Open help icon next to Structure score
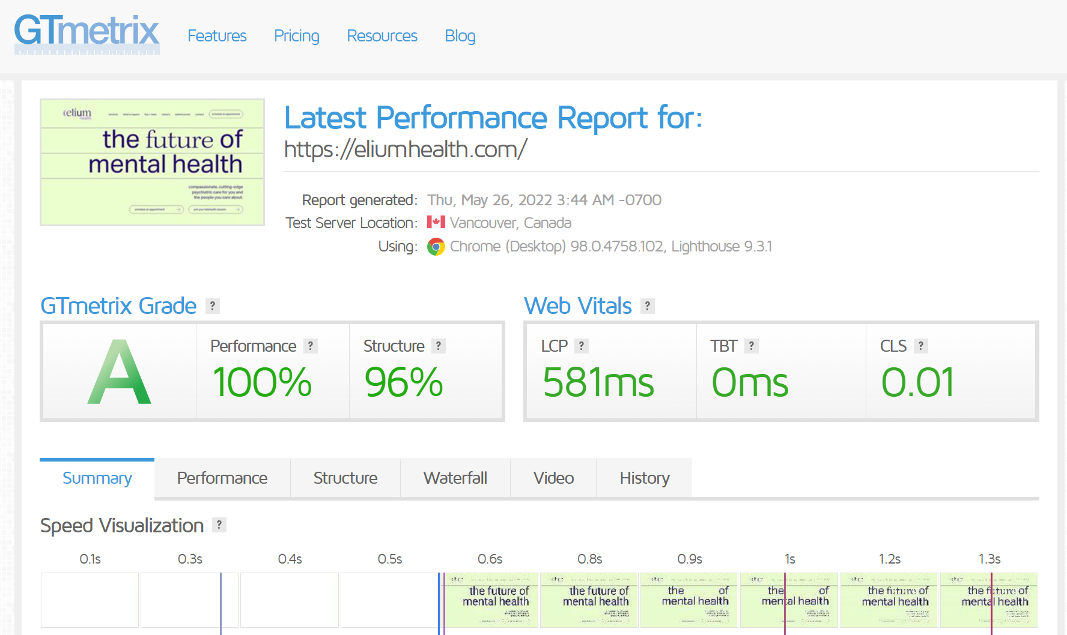This screenshot has height=635, width=1067. tap(439, 346)
